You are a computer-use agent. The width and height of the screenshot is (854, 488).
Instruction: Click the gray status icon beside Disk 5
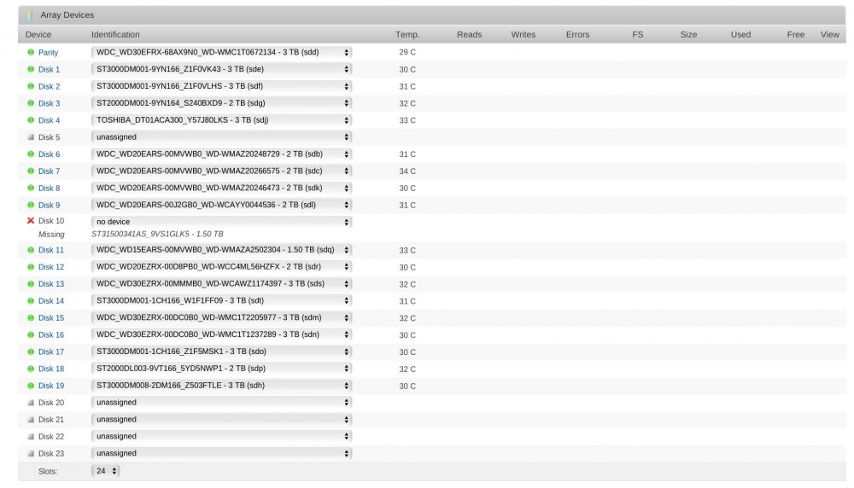[x=31, y=137]
